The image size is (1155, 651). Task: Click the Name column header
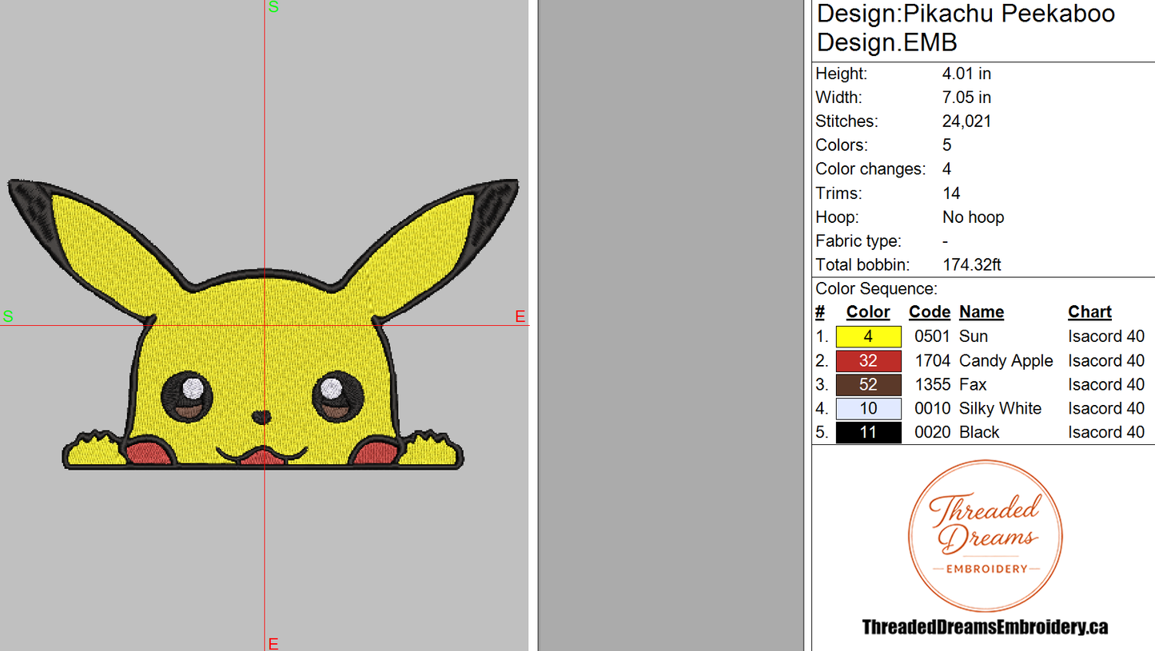[x=982, y=312]
